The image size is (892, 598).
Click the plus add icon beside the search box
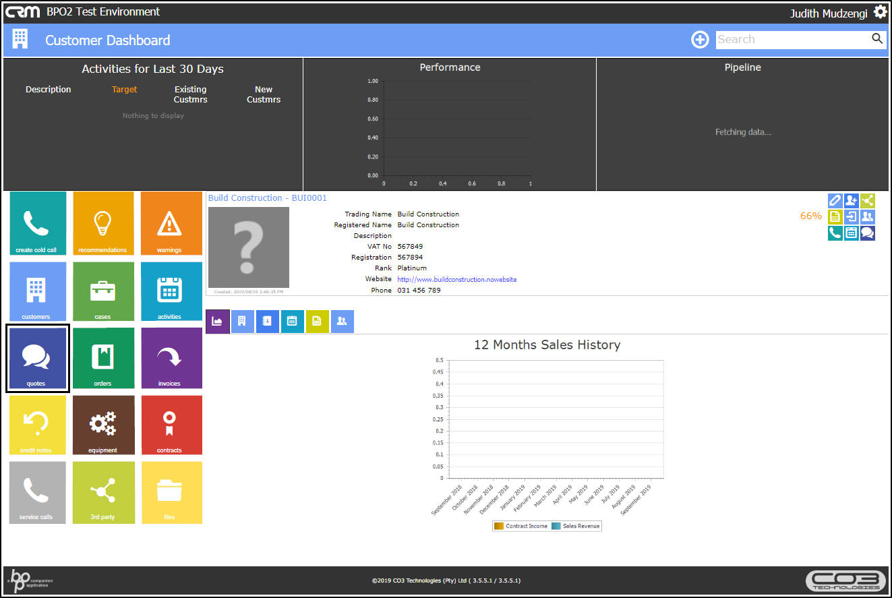click(700, 40)
